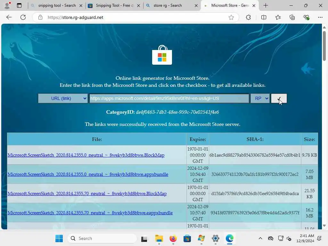Download ScreenSketch 2020.814.2355.0 appxbundle file
328x246 pixels.
click(x=88, y=174)
